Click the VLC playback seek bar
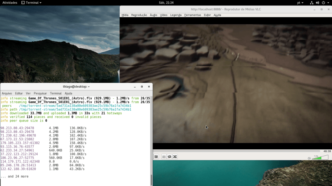The image size is (332, 186). (237, 151)
